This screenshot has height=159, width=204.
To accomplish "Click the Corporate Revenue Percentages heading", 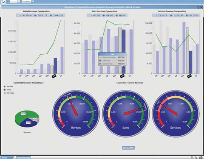I will pos(28,83).
